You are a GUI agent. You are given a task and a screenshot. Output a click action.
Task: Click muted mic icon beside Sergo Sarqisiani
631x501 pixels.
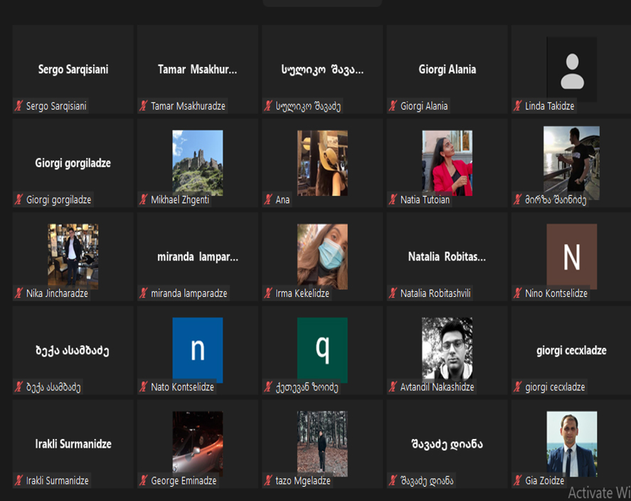[19, 106]
